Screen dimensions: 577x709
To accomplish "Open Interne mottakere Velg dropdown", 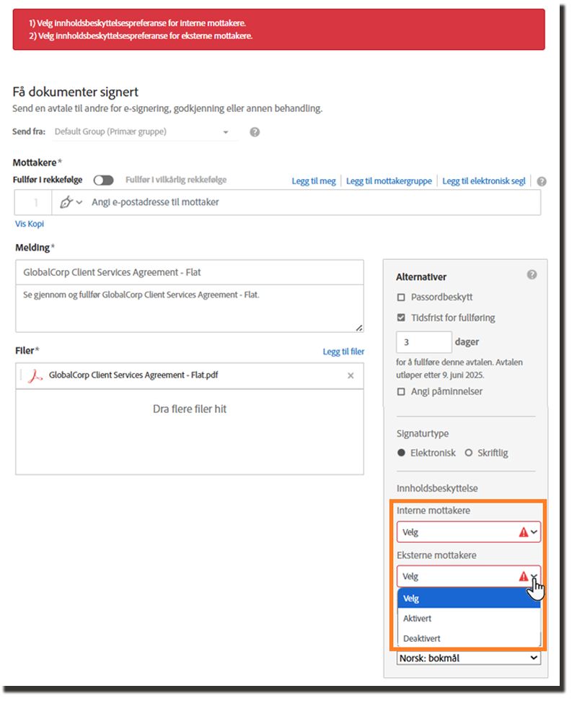I will point(469,532).
